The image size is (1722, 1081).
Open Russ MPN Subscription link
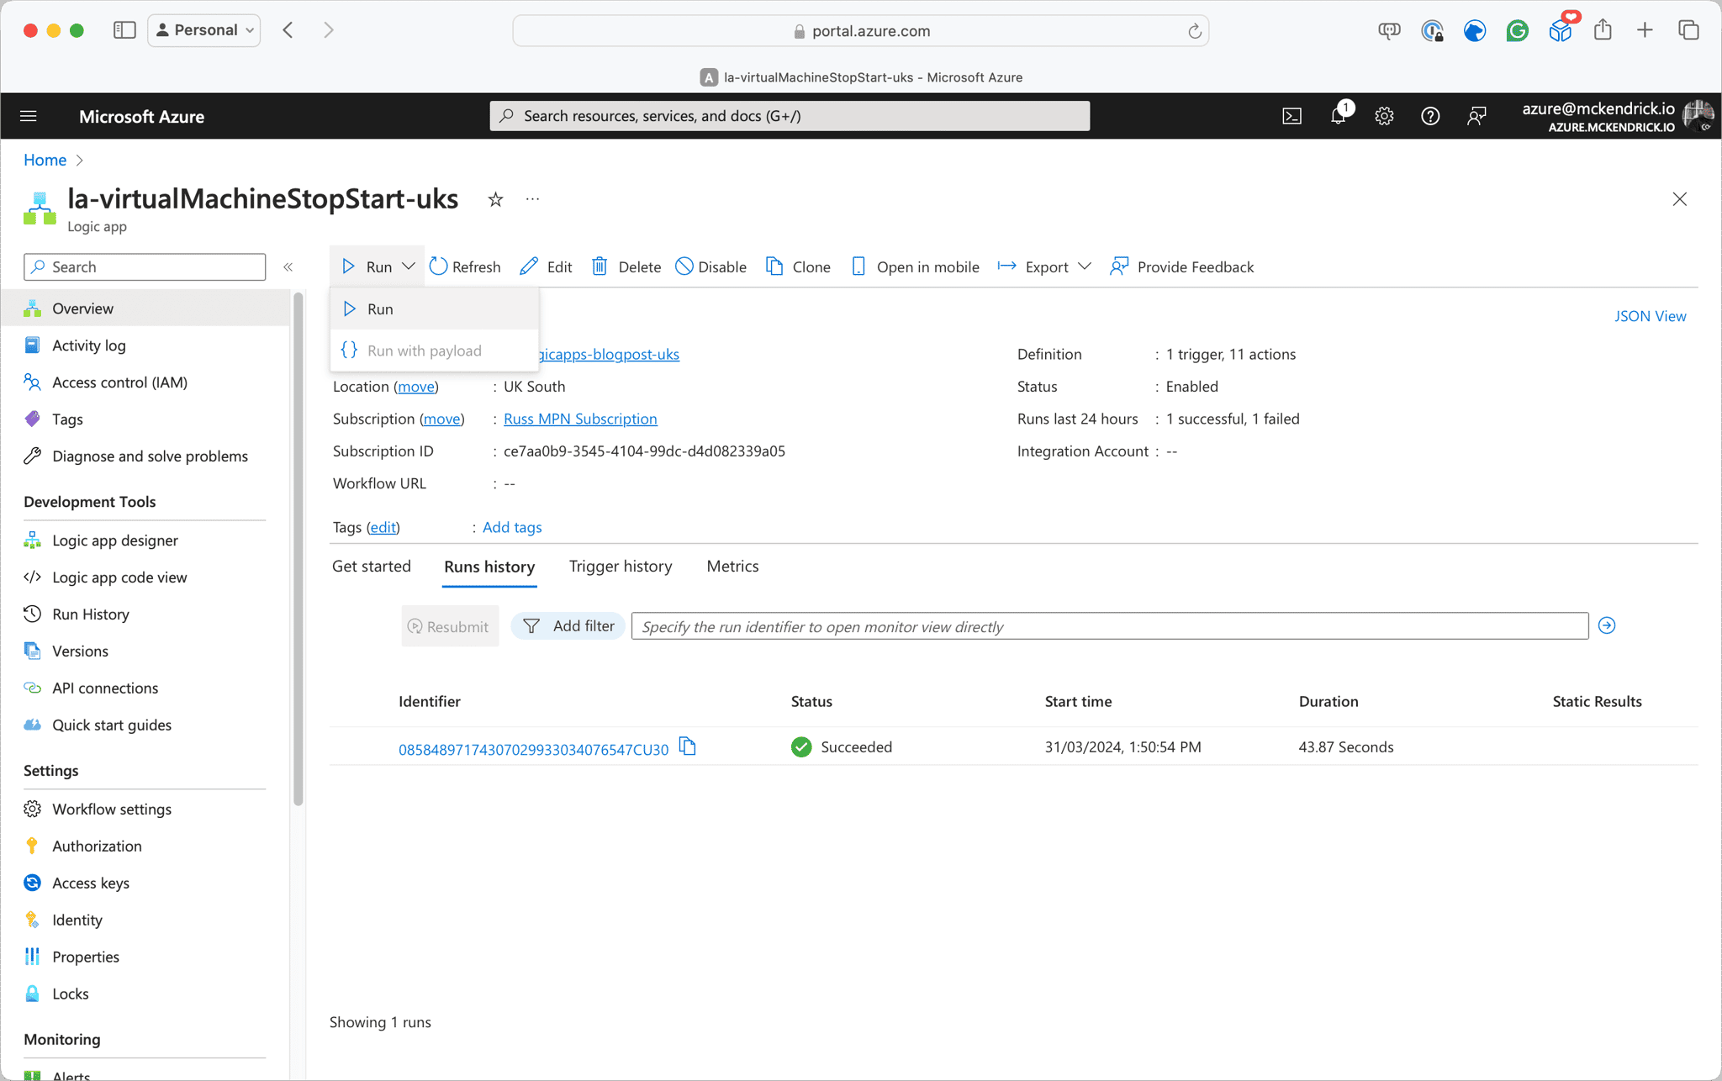[x=580, y=419]
